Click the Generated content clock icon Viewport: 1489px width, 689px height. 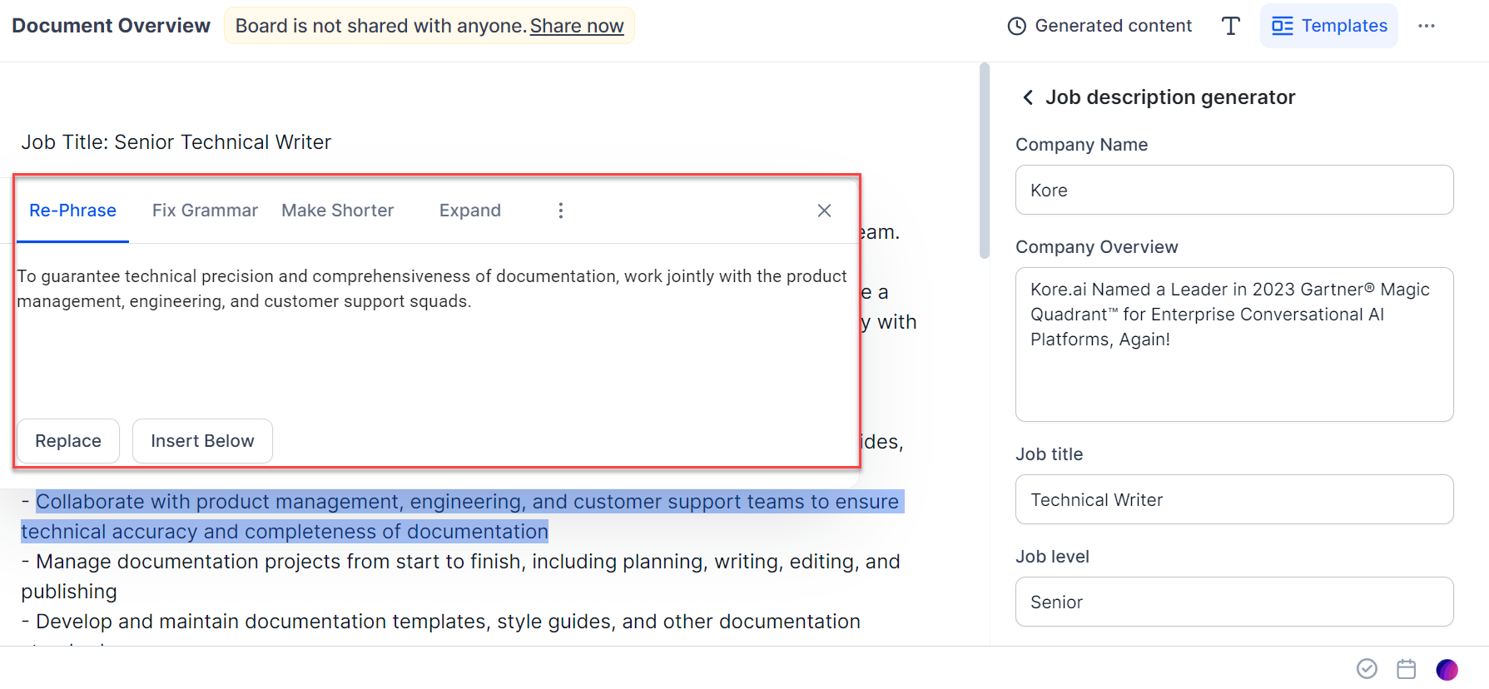click(1016, 26)
